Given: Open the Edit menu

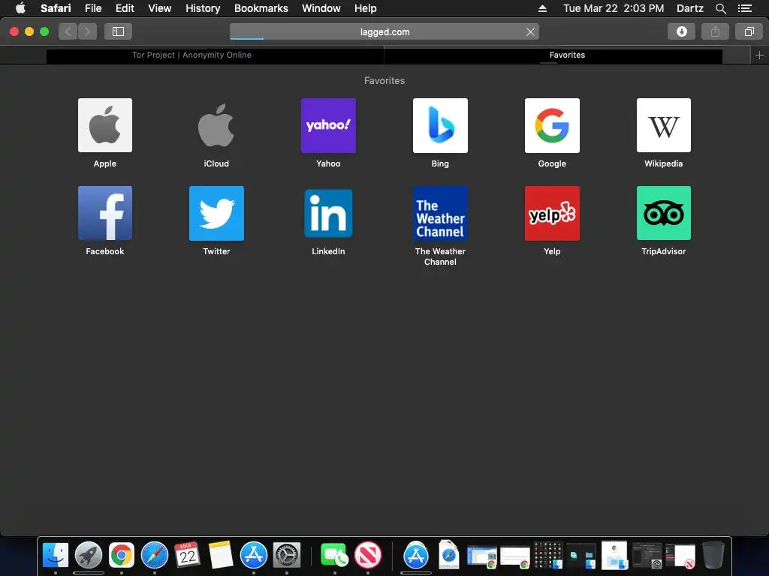Looking at the screenshot, I should click(125, 8).
